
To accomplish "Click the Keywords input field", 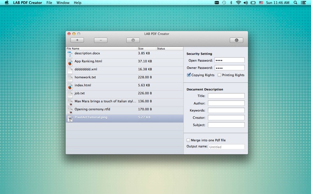I will (226, 110).
